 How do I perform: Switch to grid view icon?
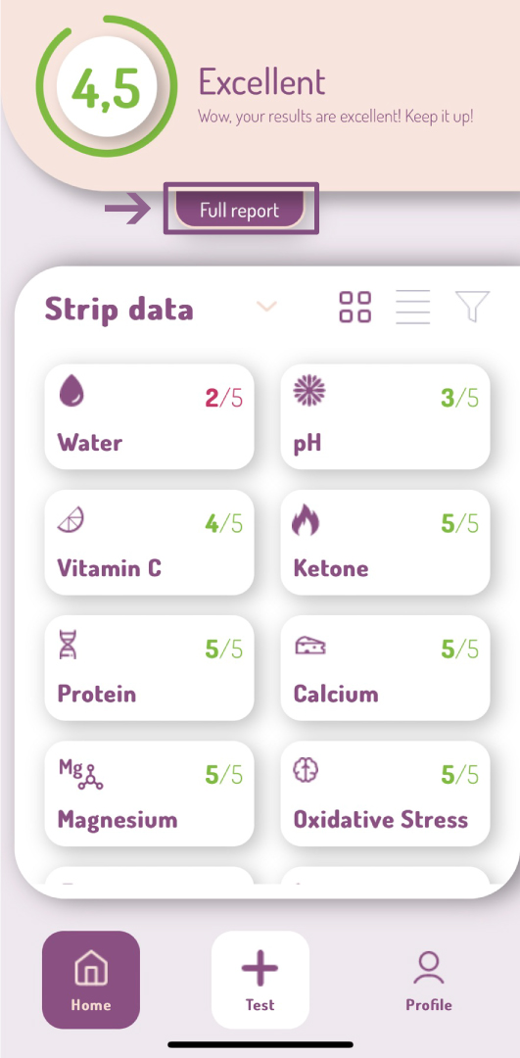click(355, 307)
